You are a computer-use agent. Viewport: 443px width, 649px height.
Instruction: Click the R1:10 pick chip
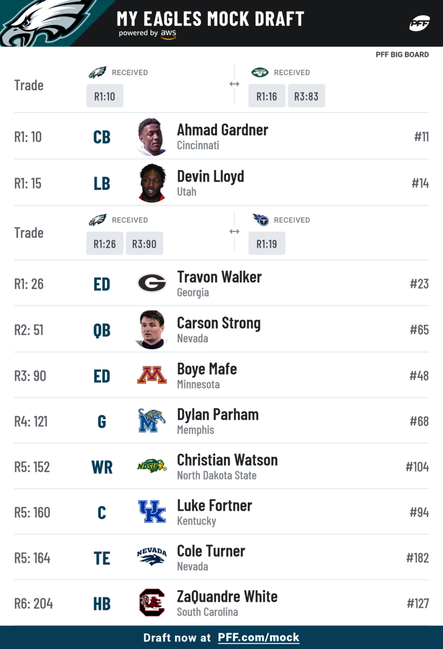105,96
